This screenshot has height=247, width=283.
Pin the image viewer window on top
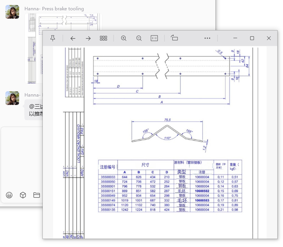[x=53, y=38]
